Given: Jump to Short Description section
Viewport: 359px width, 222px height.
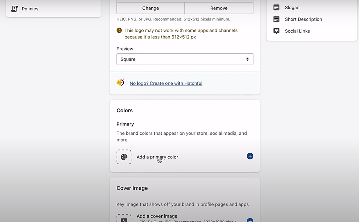Looking at the screenshot, I should coord(303,19).
